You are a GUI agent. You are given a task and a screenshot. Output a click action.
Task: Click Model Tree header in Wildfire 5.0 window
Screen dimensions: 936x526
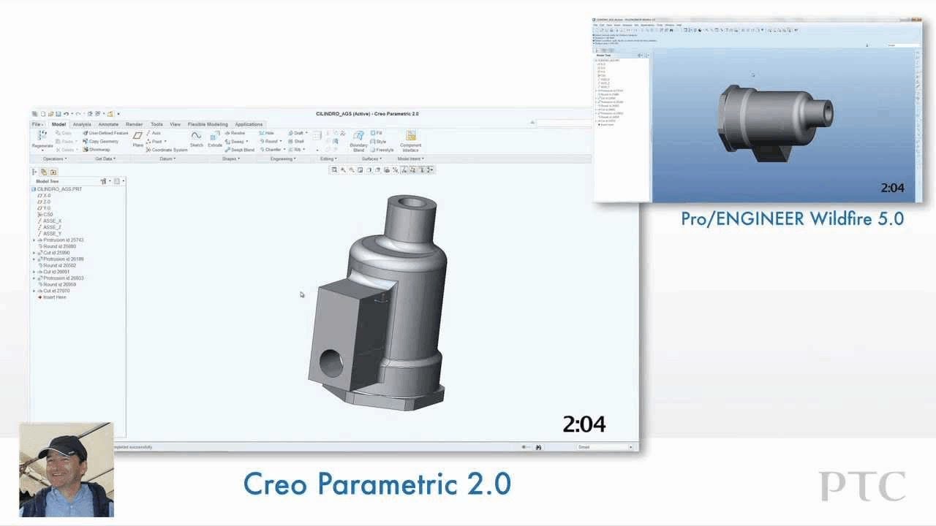[604, 56]
